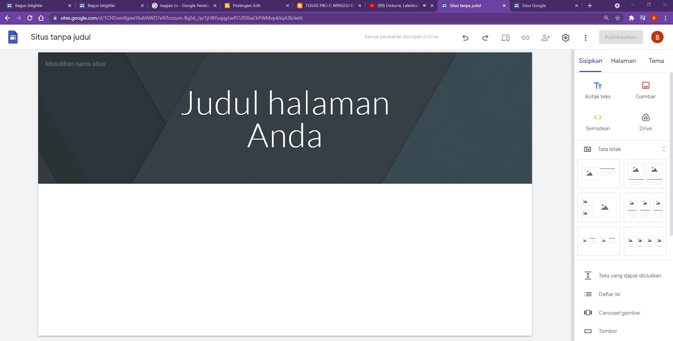Open the tab search dropdown in title bar
Screen dimensions: 673x341
tap(617, 5)
